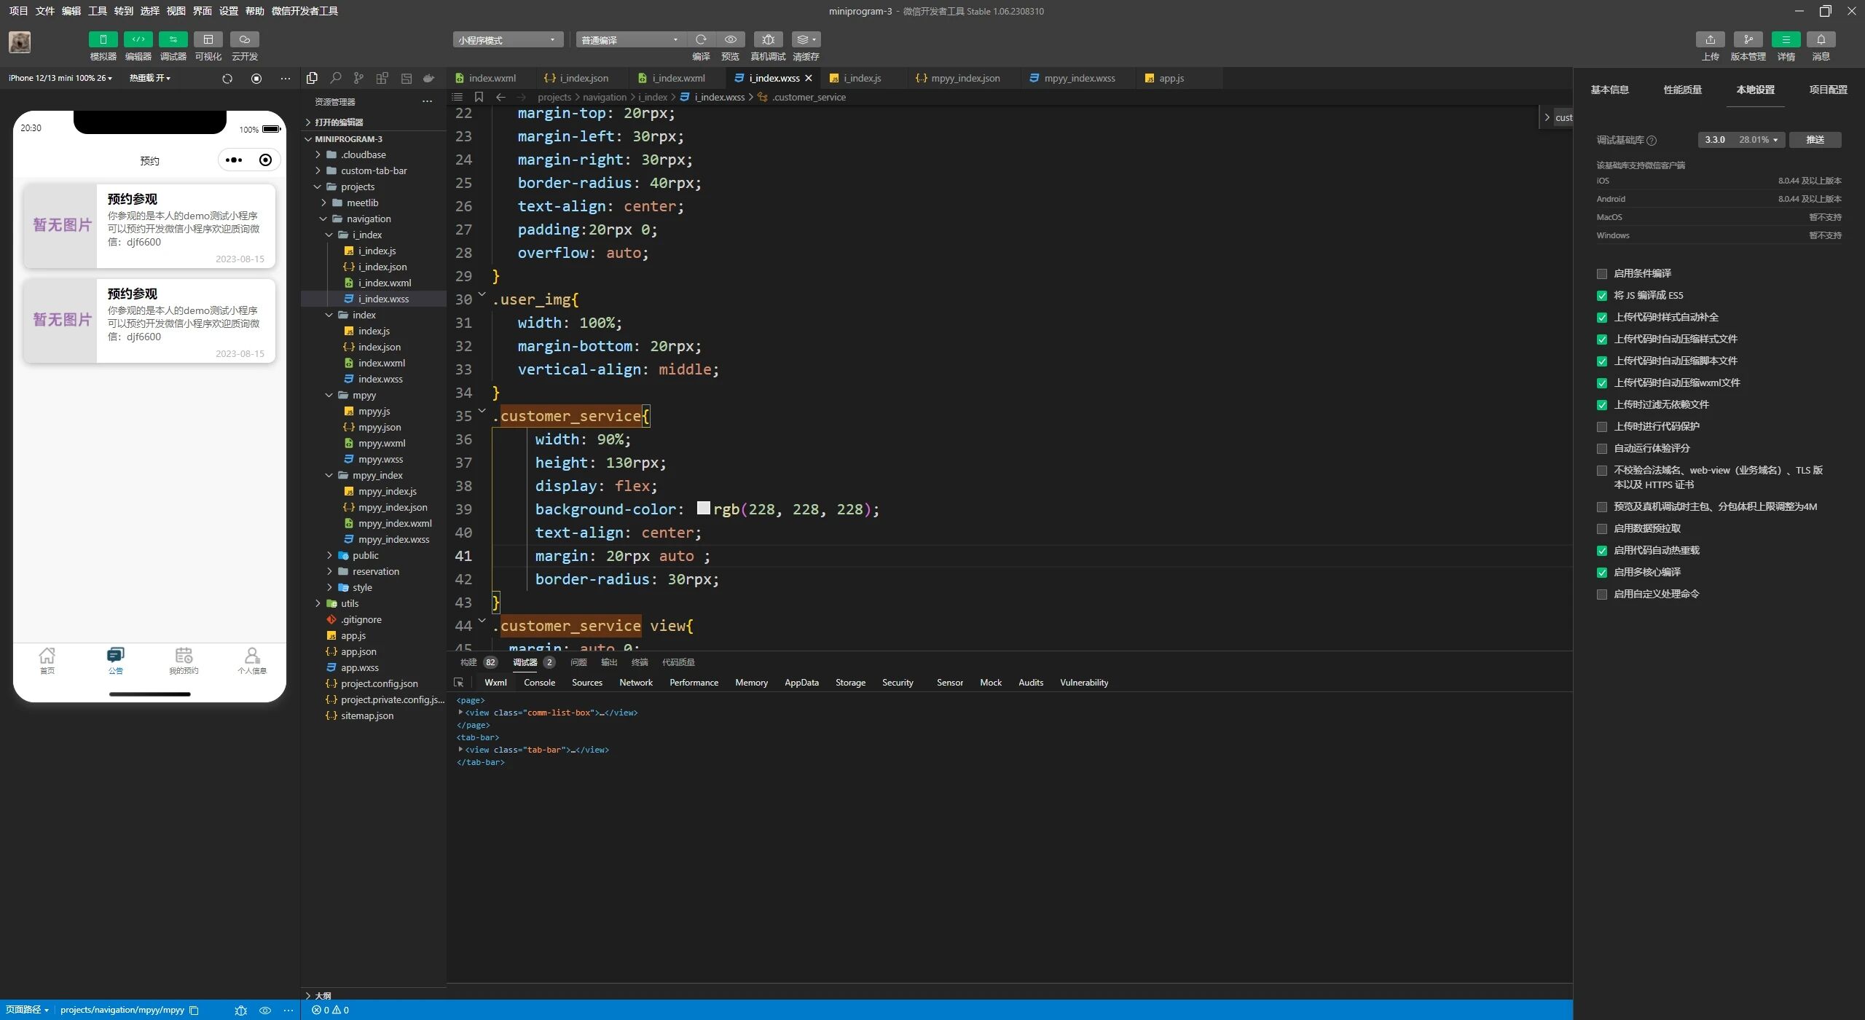Viewport: 1865px width, 1020px height.
Task: Click the rgb(228, 228, 228) color swatch
Action: (x=703, y=508)
